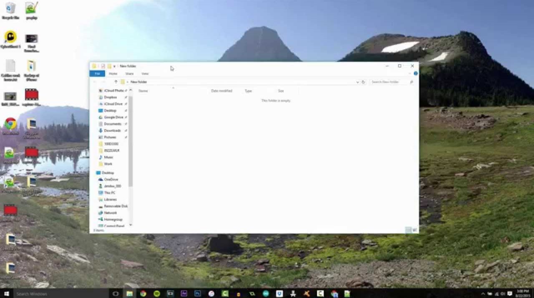Open the File menu tab

coord(97,74)
